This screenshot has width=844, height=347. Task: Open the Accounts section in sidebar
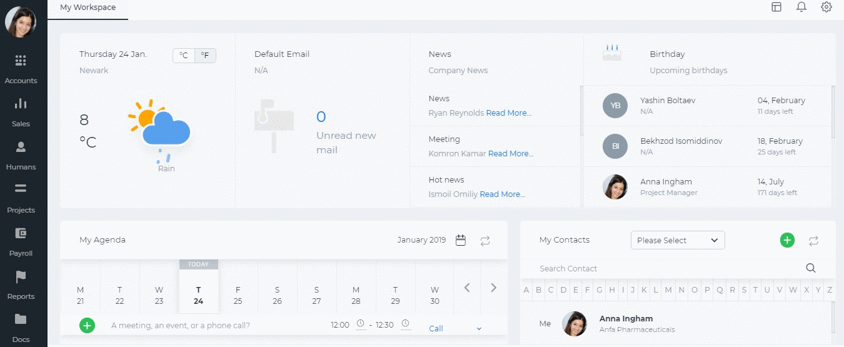point(21,69)
